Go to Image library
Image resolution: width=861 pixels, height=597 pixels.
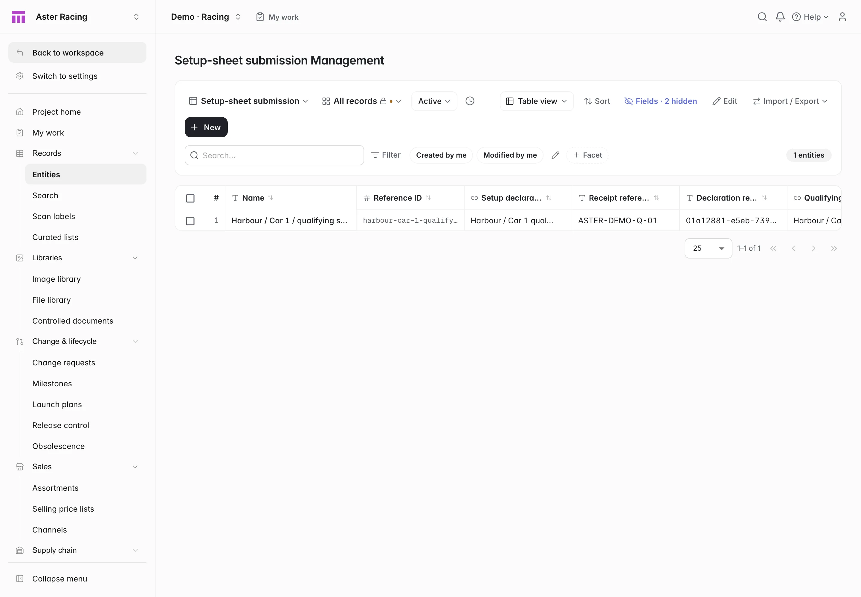pyautogui.click(x=57, y=279)
